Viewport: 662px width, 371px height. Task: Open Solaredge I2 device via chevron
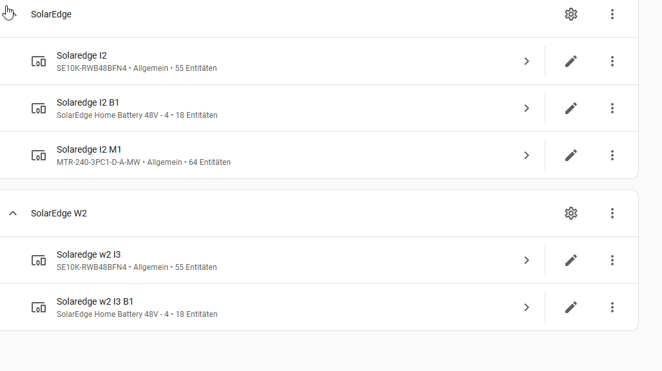[527, 61]
